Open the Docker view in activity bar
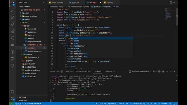 pos(13,45)
